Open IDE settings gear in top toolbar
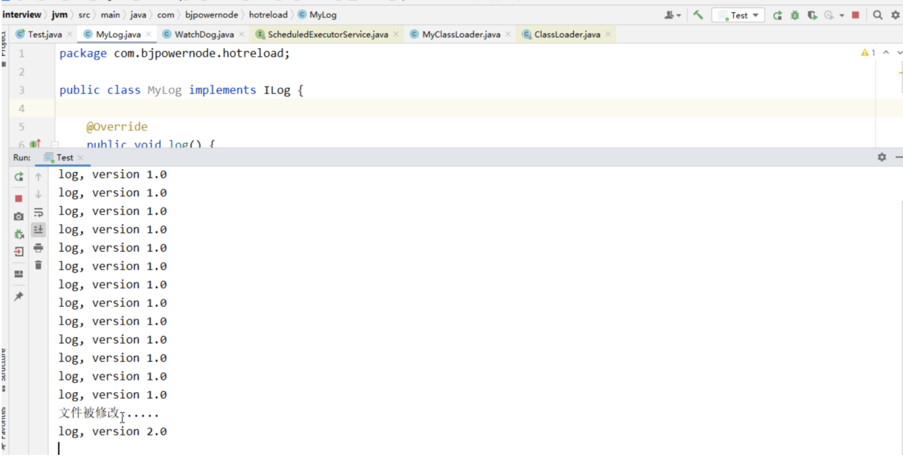903x460 pixels. point(896,15)
